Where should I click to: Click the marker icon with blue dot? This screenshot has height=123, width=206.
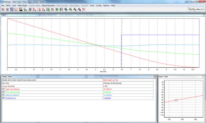click(79, 9)
